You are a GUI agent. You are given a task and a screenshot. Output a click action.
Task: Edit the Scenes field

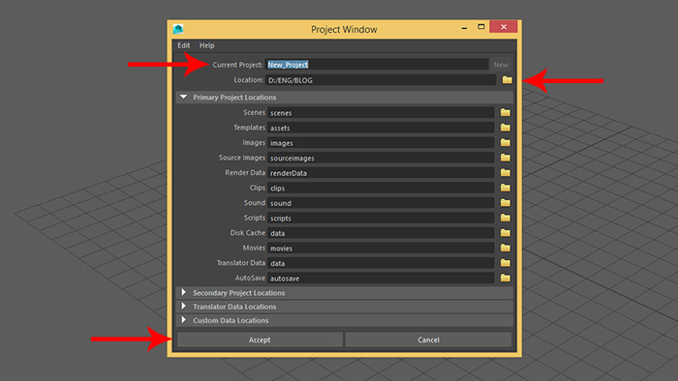[x=381, y=112]
